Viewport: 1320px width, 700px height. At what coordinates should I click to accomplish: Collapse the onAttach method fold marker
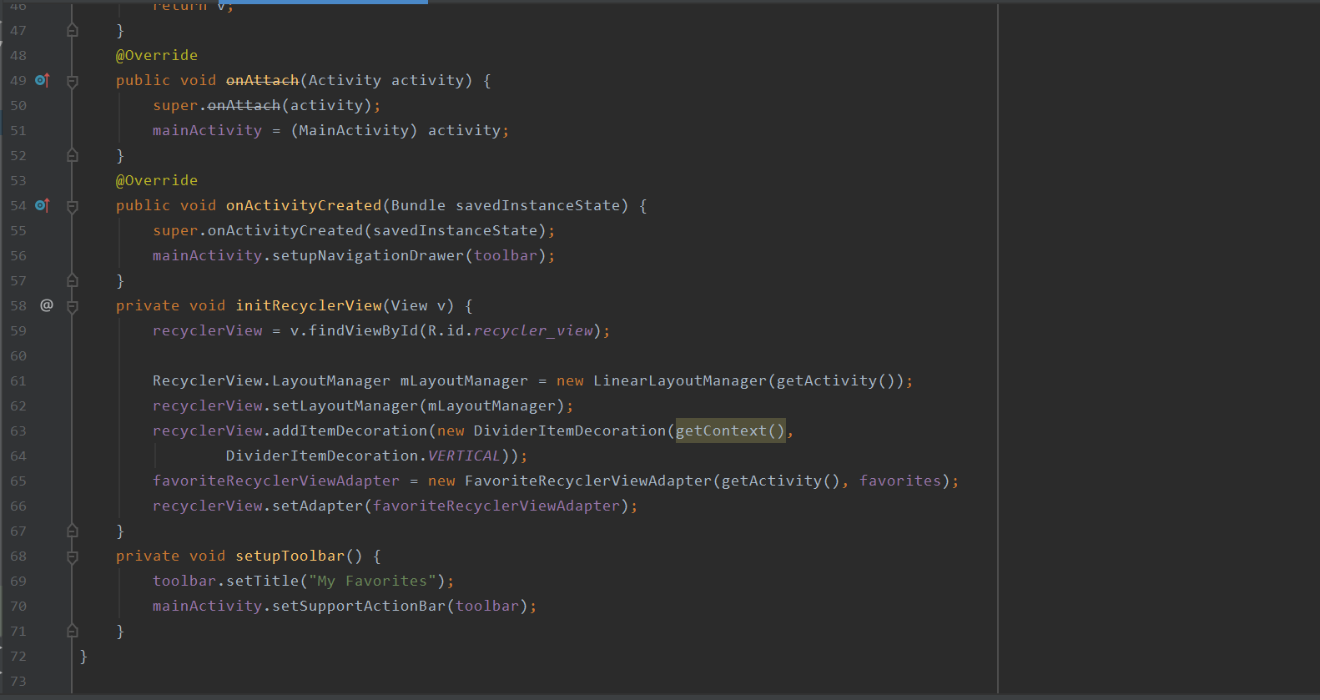[73, 81]
